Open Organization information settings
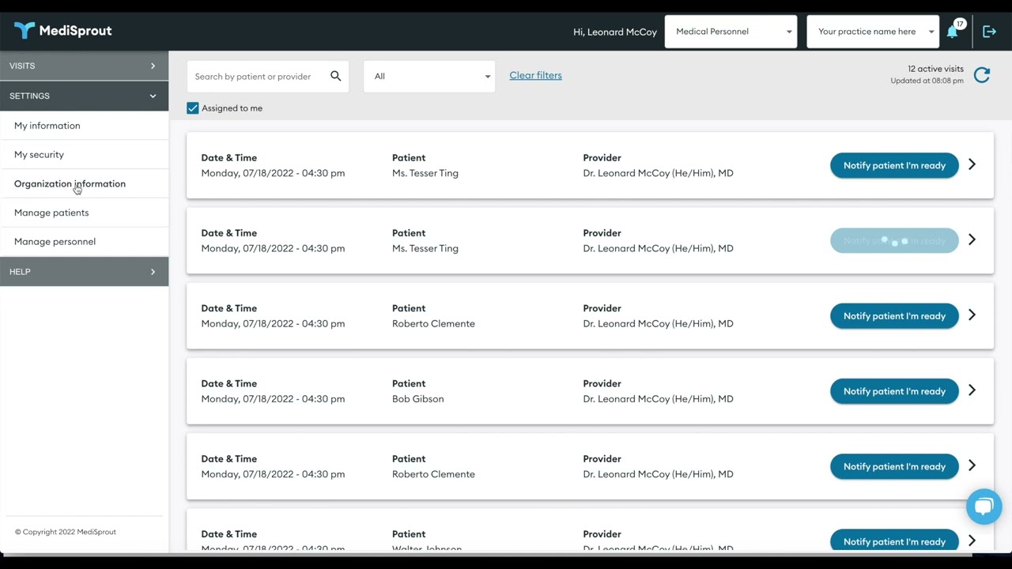 click(84, 183)
